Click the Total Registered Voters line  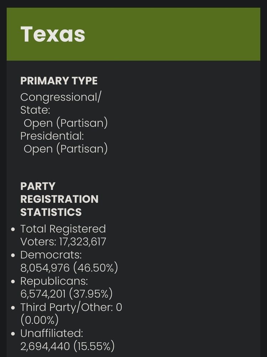click(63, 235)
